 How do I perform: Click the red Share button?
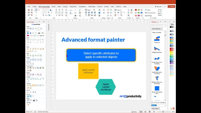171,7
